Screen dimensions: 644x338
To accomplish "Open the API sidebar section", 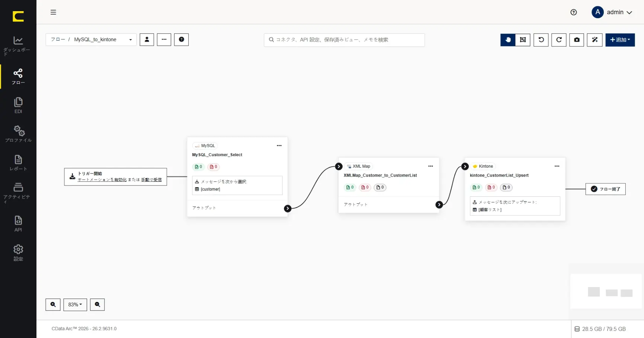I will click(18, 223).
